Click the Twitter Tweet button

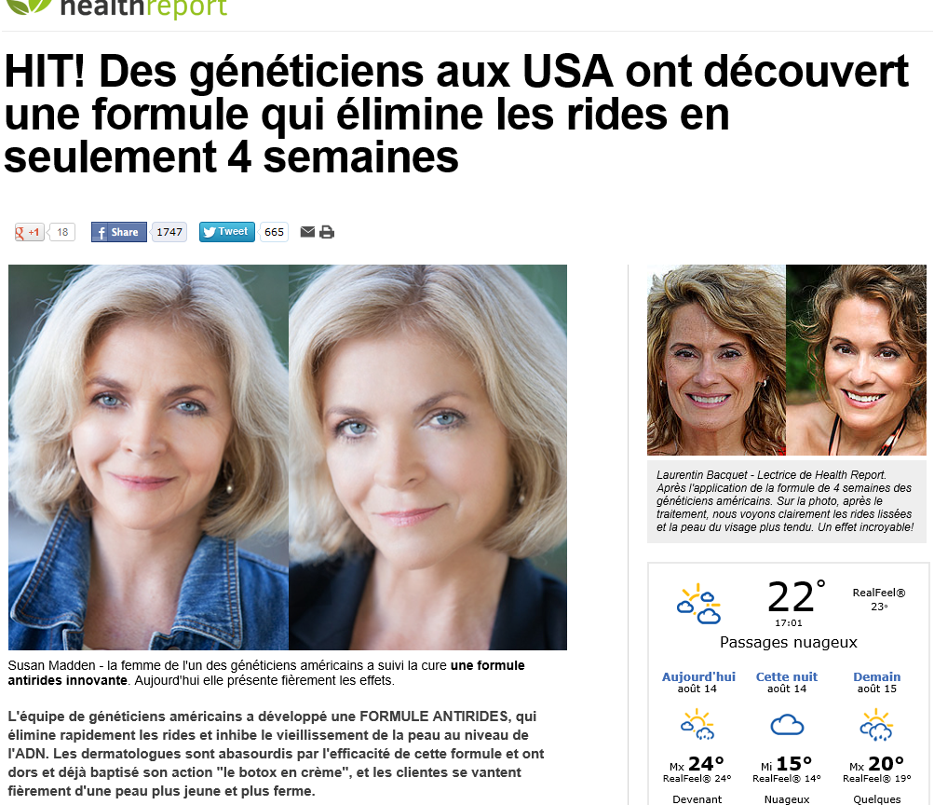click(x=227, y=232)
